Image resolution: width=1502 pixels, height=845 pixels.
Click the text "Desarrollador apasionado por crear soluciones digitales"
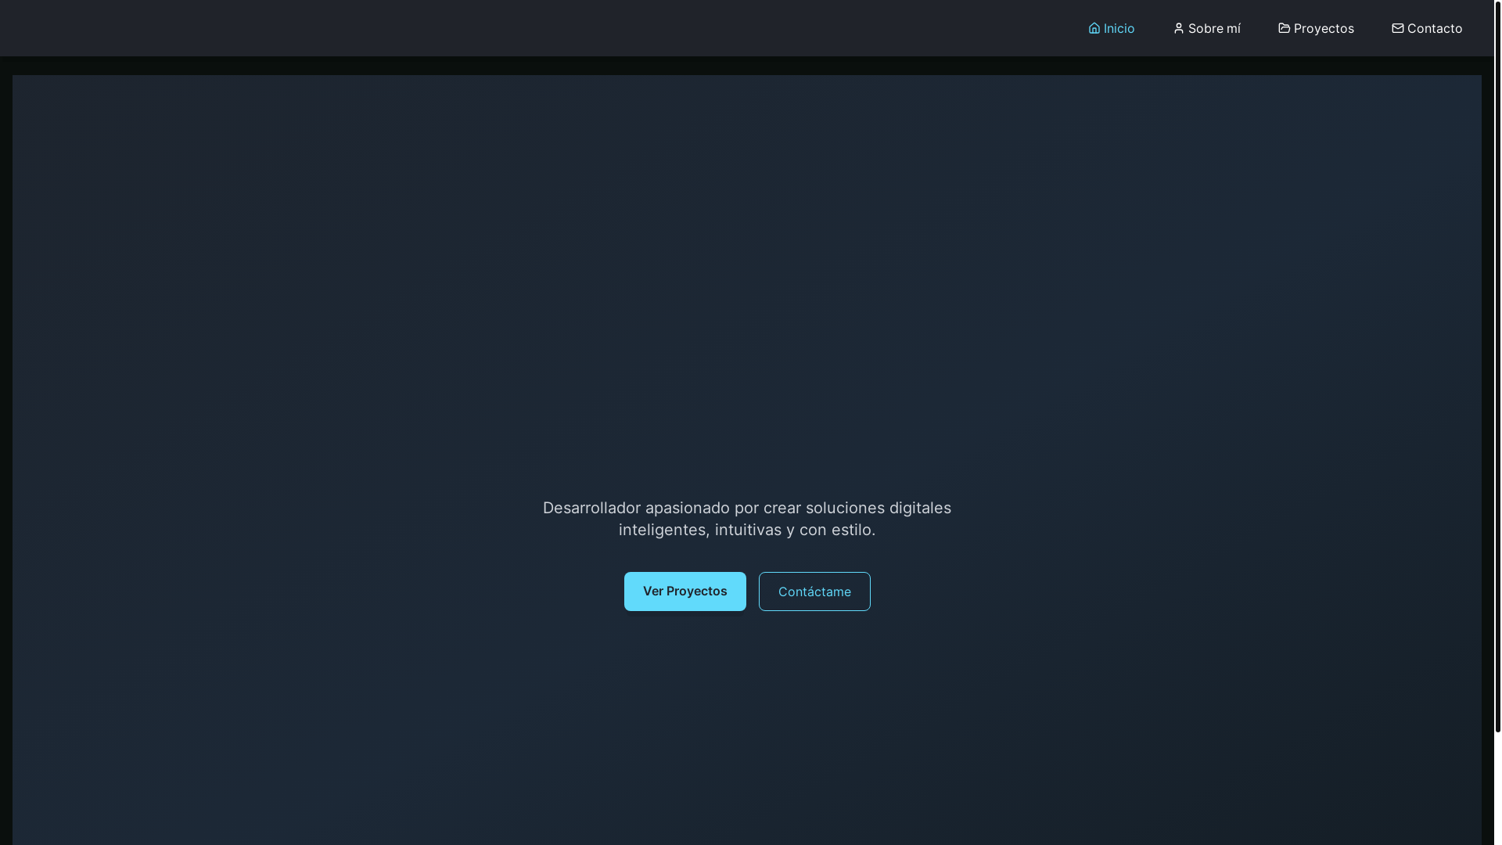pyautogui.click(x=747, y=509)
